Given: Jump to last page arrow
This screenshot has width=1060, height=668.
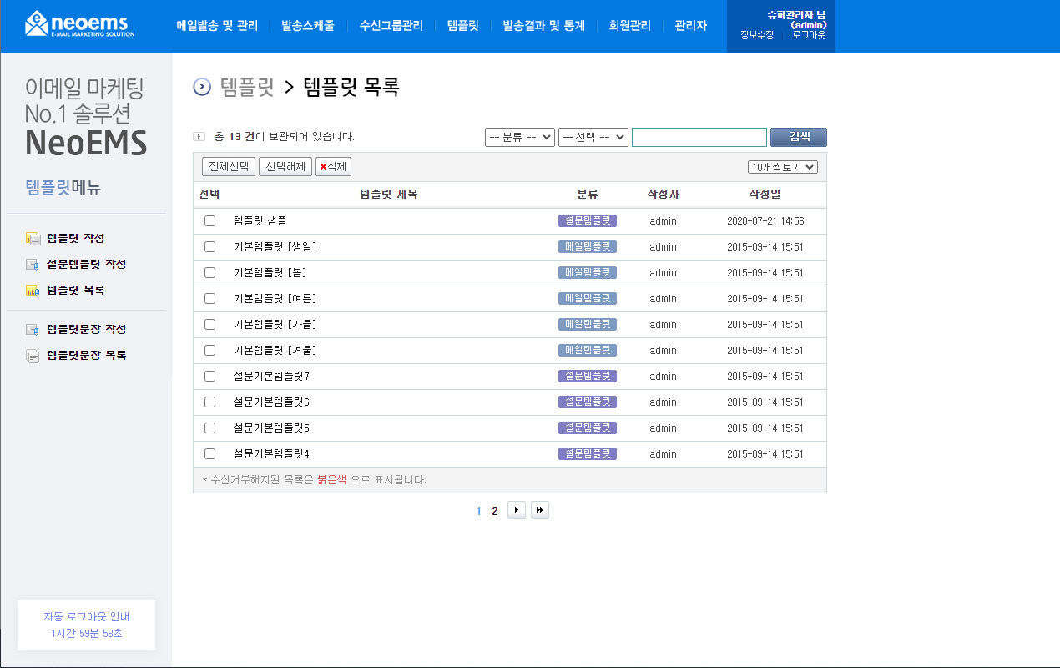Looking at the screenshot, I should [540, 510].
